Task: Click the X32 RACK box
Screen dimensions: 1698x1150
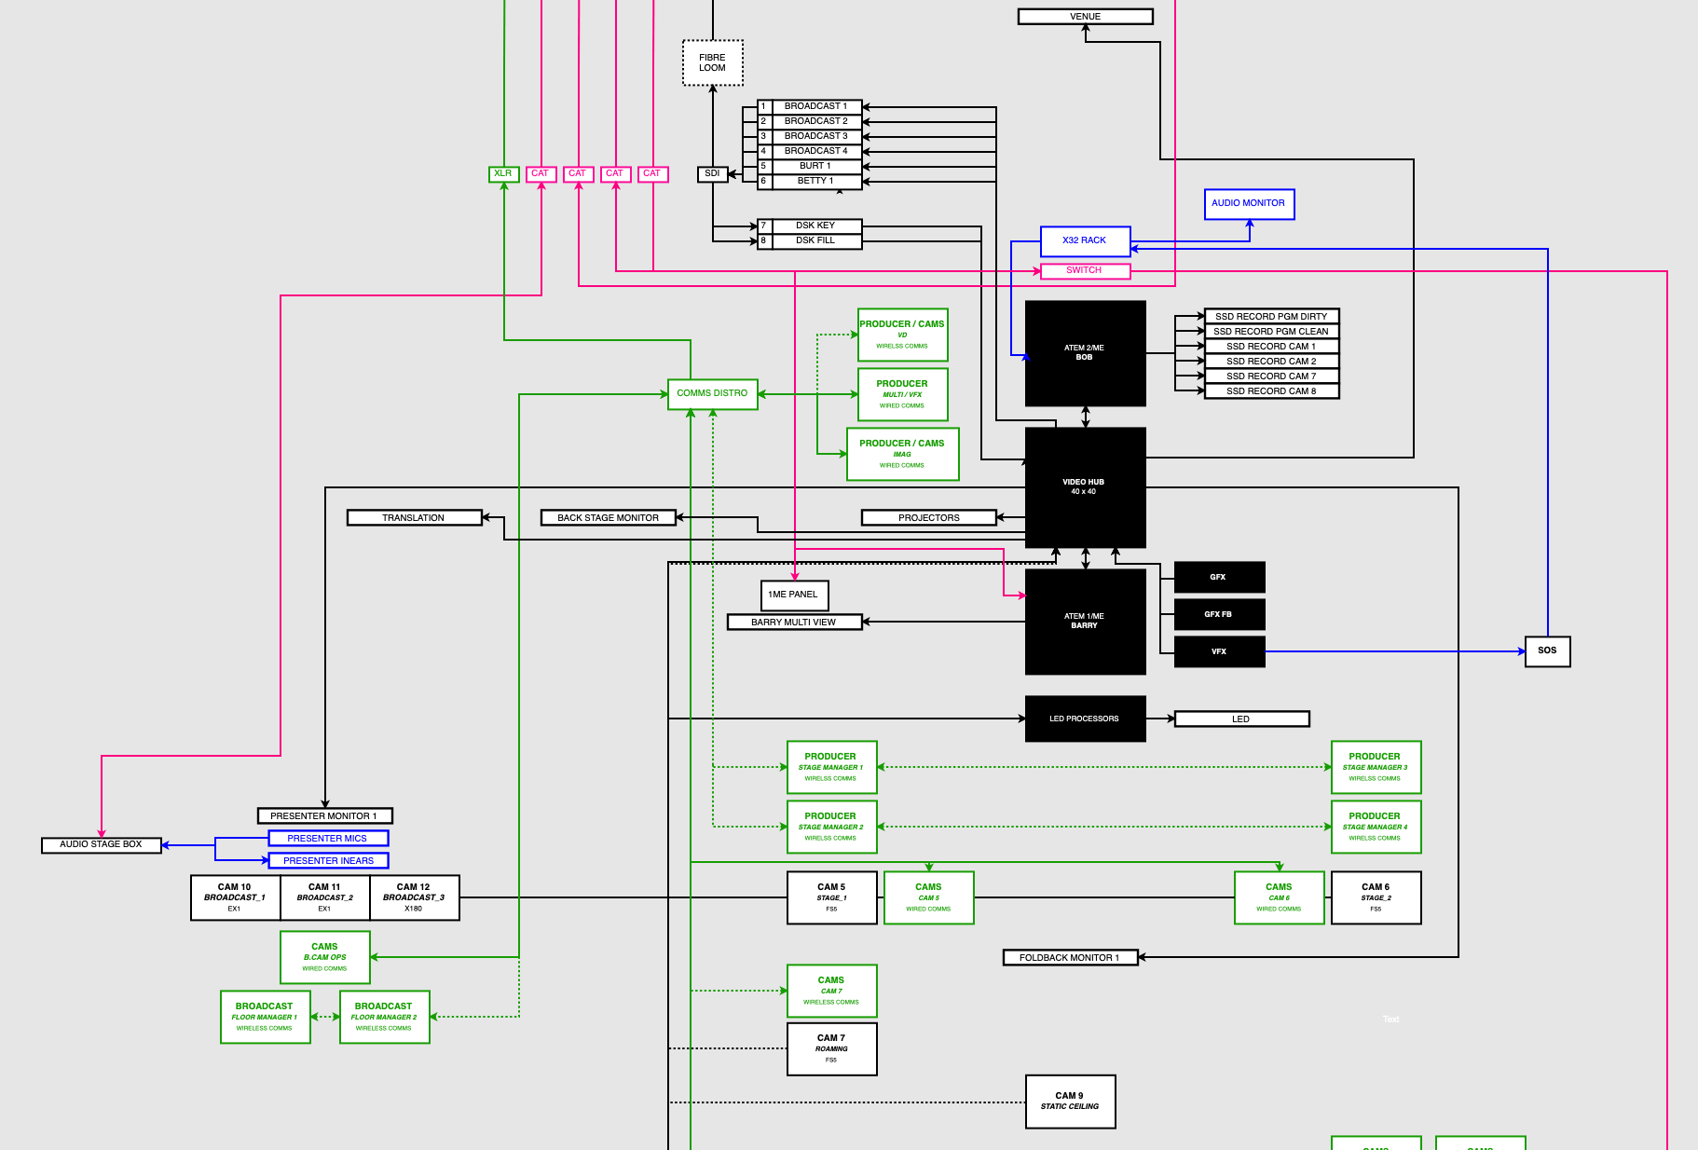Action: click(1085, 241)
